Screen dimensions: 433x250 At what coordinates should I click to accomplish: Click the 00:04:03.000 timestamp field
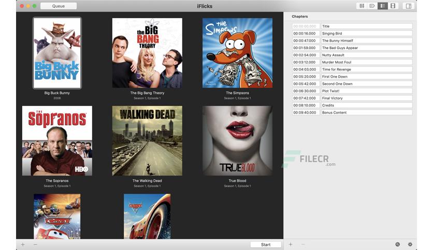[x=306, y=69]
